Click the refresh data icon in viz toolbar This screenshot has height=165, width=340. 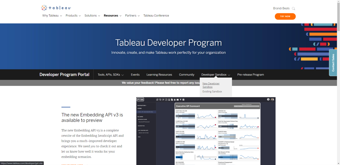[x=157, y=99]
